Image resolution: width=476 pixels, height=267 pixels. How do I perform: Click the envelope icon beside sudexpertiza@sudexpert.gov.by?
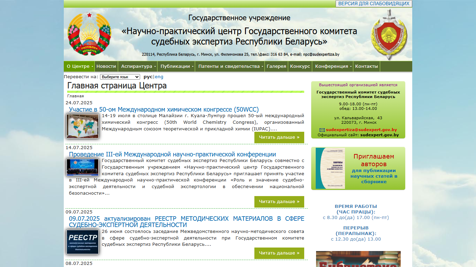point(322,130)
